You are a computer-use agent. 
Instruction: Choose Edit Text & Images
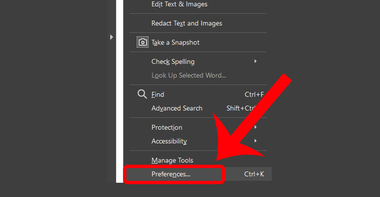[x=179, y=4]
